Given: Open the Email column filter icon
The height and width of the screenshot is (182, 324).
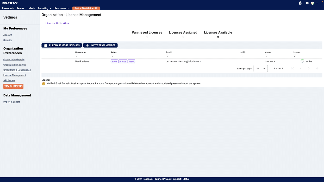Looking at the screenshot, I should click(167, 56).
